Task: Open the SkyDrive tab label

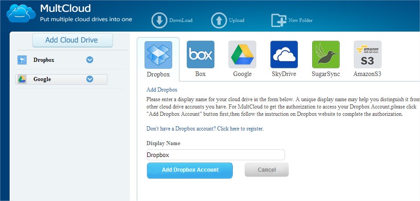Action: click(x=284, y=74)
